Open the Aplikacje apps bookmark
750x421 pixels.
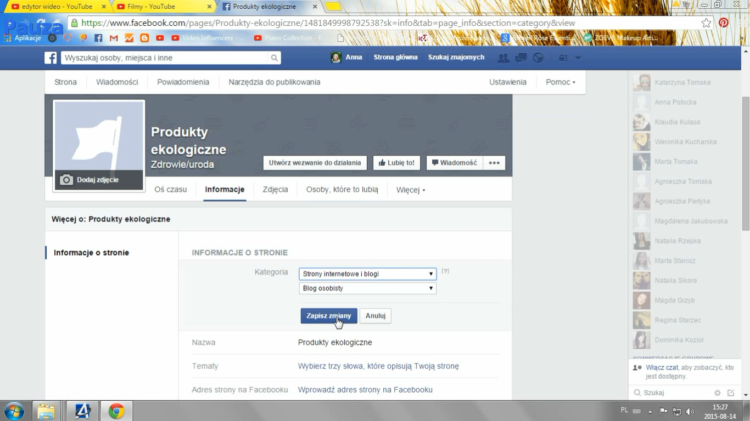click(x=23, y=38)
